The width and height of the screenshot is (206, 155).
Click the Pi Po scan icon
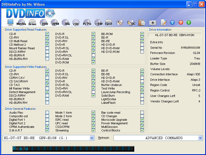87,23
